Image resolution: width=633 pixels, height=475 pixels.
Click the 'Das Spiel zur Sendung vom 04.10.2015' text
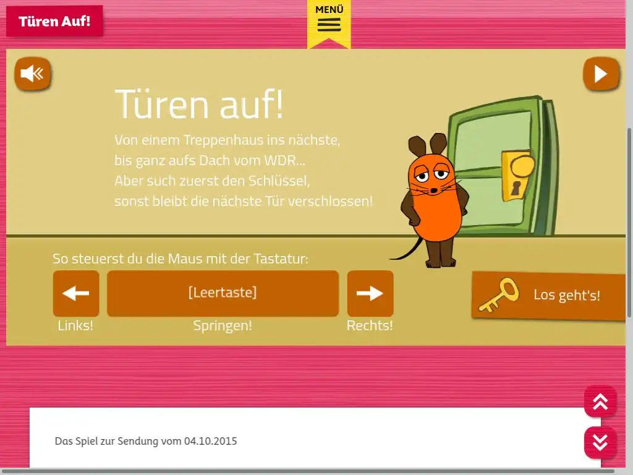[x=146, y=441]
